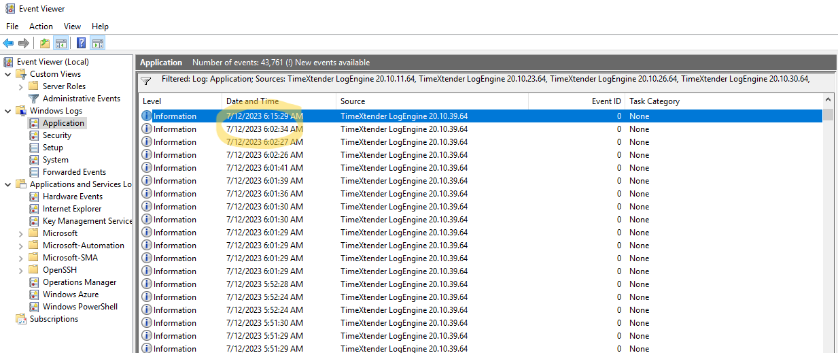The width and height of the screenshot is (838, 353).
Task: Open the Action menu
Action: coord(41,27)
